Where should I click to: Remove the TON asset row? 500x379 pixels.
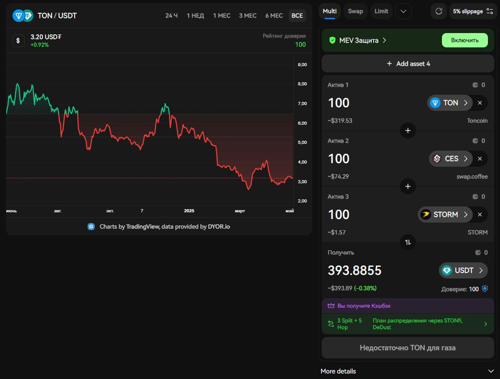(x=479, y=103)
